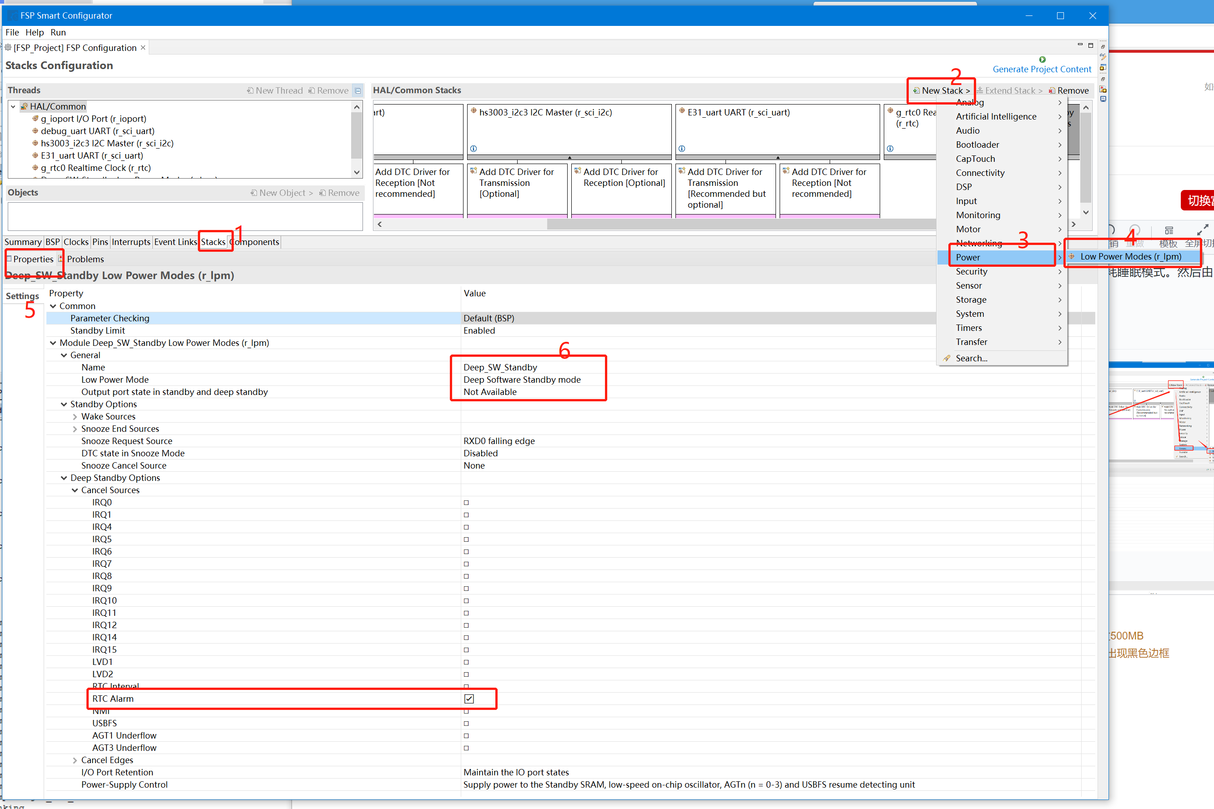Image resolution: width=1214 pixels, height=809 pixels.
Task: Click Extend Stack button
Action: pyautogui.click(x=1009, y=90)
